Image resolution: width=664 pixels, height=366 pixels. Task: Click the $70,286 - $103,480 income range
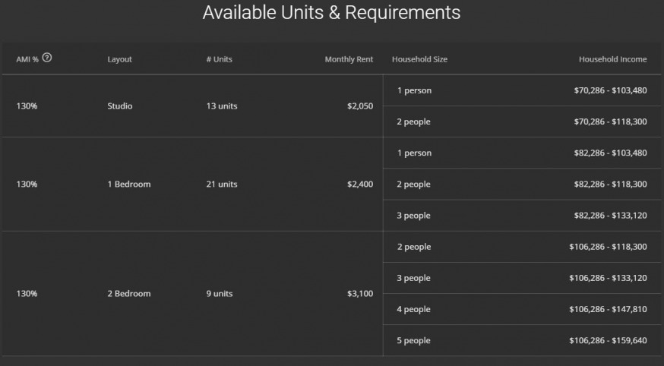coord(610,91)
